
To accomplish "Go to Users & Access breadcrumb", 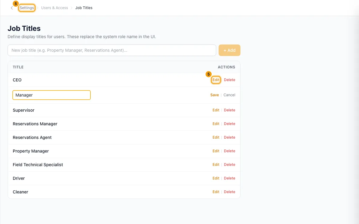I will click(x=55, y=8).
